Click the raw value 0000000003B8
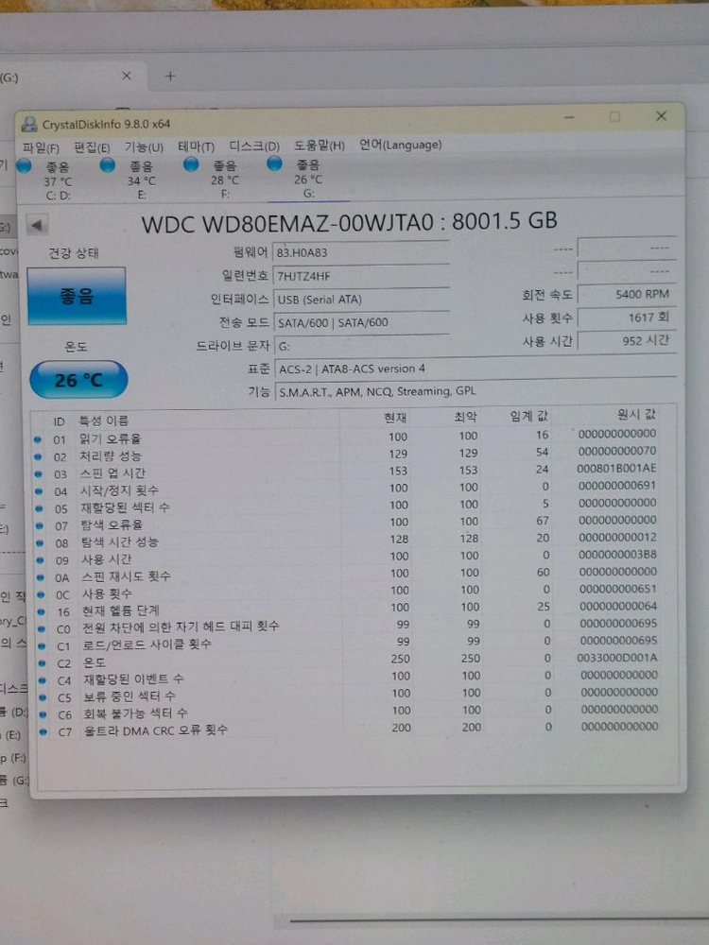This screenshot has width=709, height=945. (618, 554)
